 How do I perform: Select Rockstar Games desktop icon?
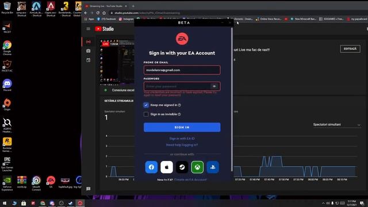[7, 144]
